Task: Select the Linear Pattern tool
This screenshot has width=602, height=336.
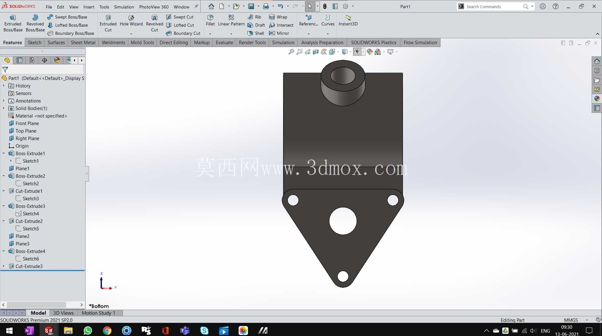Action: [x=231, y=20]
